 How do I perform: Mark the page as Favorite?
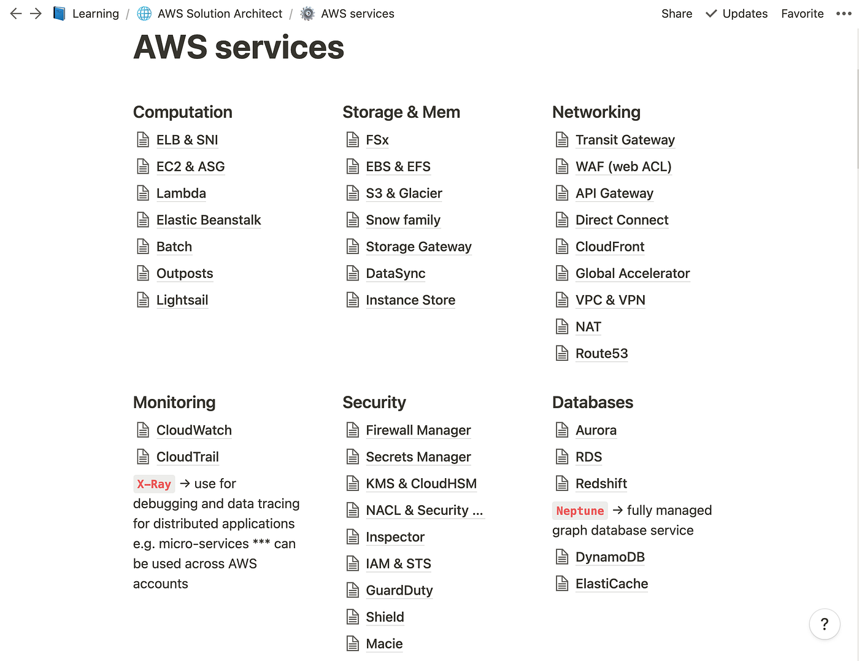tap(802, 14)
